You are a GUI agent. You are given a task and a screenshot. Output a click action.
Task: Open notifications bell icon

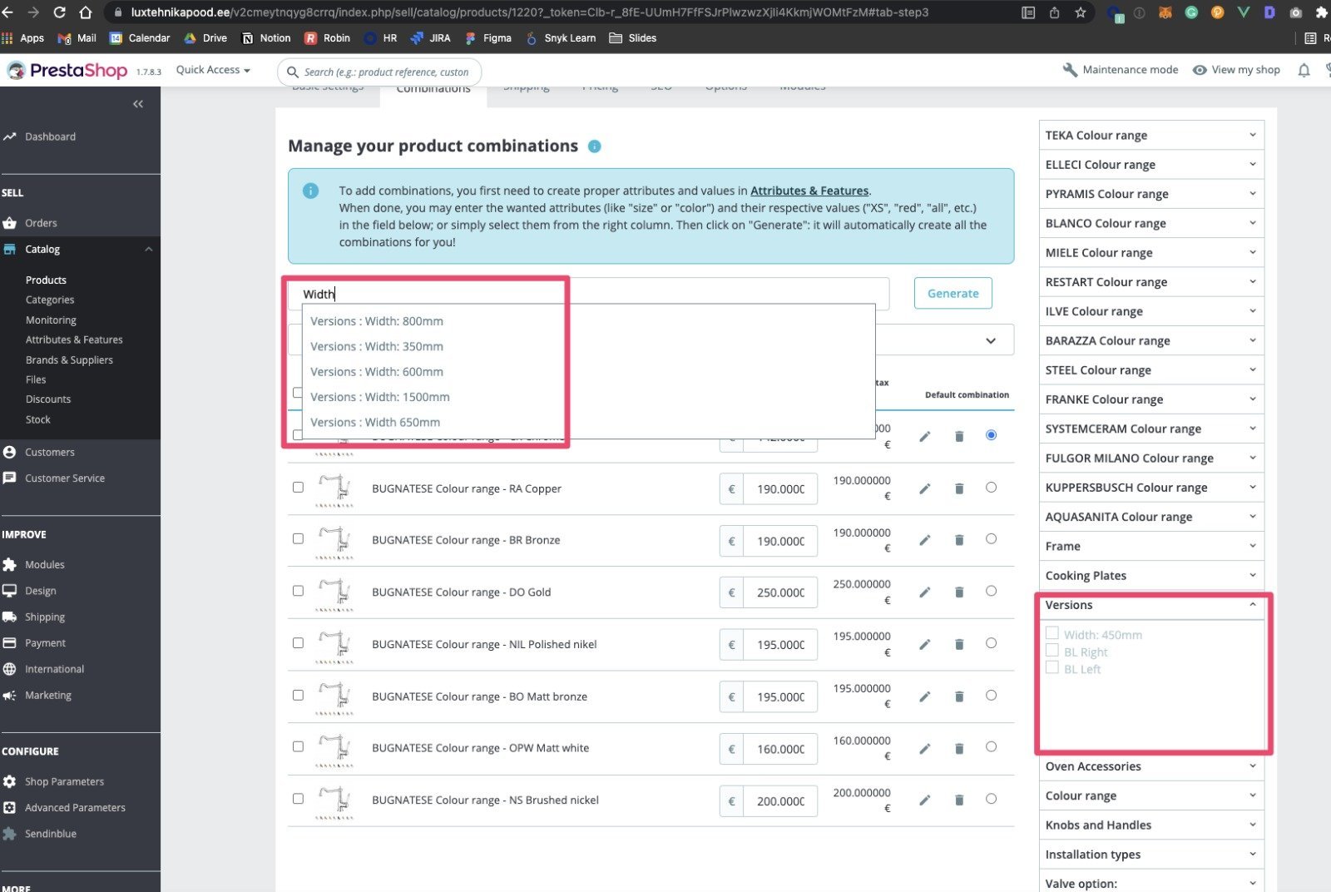[x=1304, y=71]
